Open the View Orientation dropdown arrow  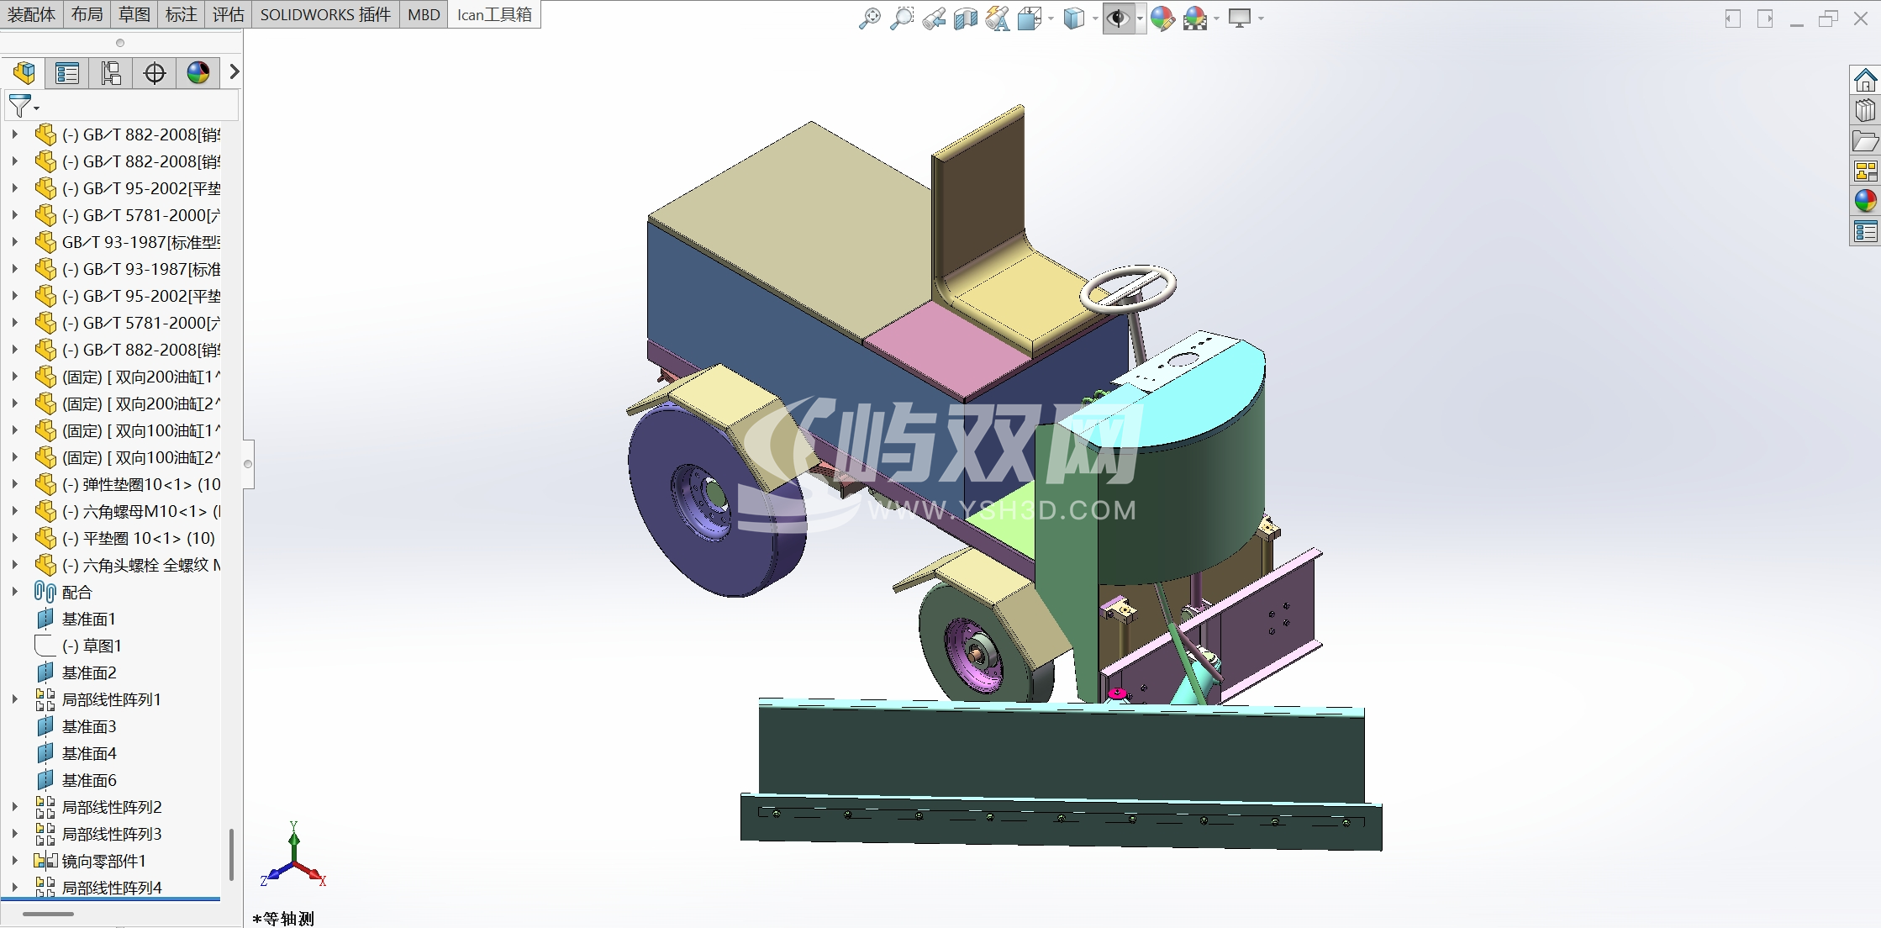pyautogui.click(x=1051, y=18)
